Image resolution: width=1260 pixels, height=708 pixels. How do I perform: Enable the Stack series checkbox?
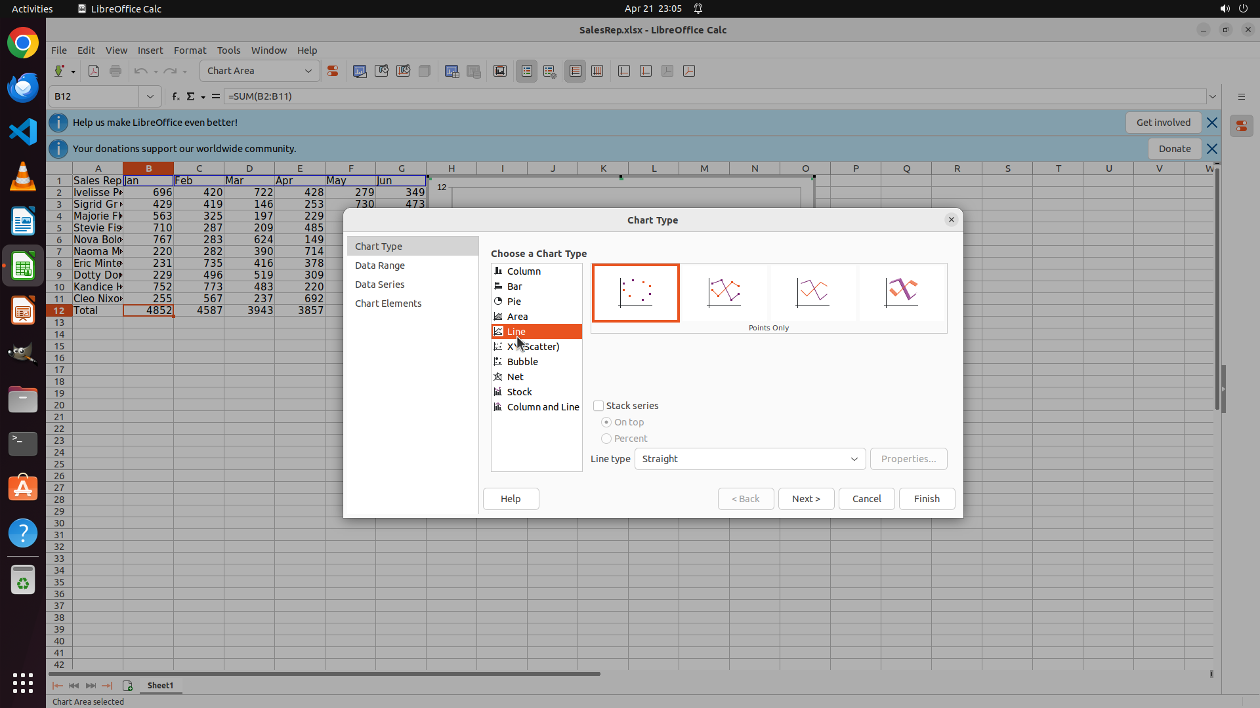point(598,406)
